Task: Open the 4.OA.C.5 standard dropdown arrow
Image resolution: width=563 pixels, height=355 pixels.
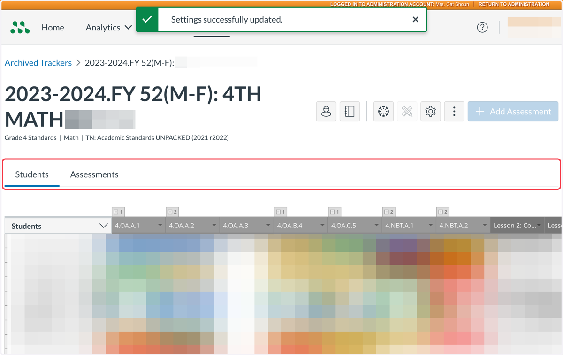Action: [x=376, y=226]
